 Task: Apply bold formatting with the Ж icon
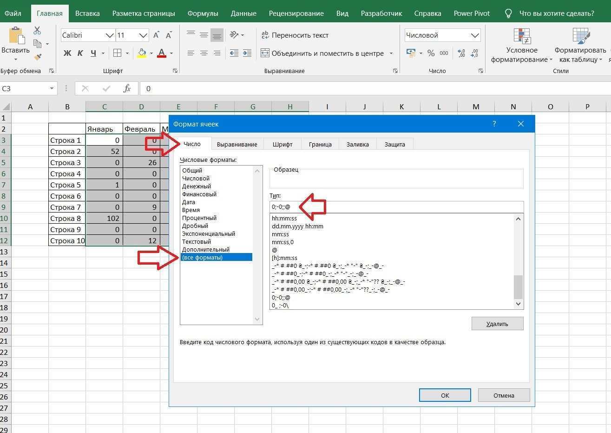pyautogui.click(x=67, y=53)
